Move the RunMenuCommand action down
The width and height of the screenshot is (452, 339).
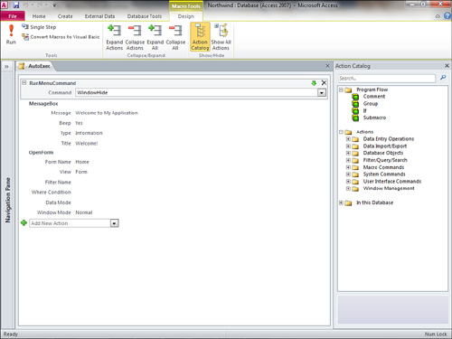click(x=314, y=83)
